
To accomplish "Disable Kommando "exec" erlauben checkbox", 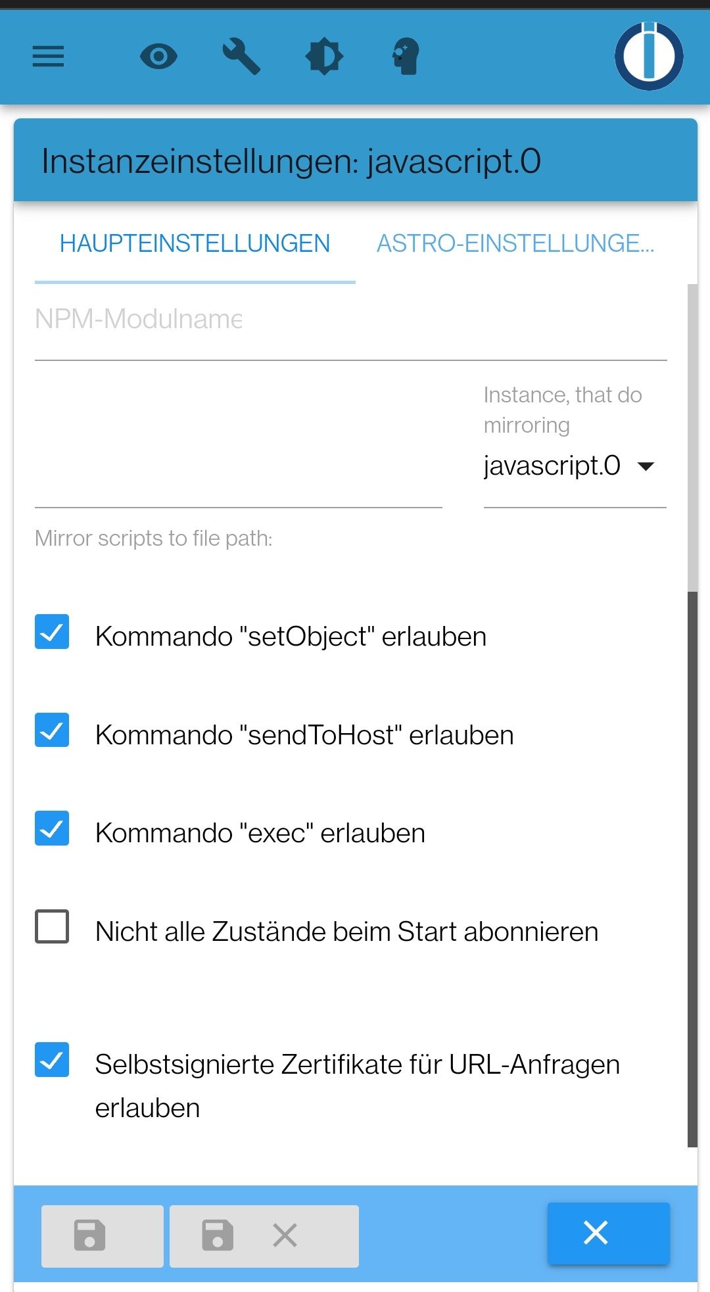I will pos(52,828).
